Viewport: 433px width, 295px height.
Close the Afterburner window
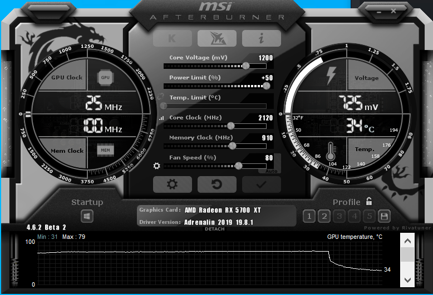[393, 11]
